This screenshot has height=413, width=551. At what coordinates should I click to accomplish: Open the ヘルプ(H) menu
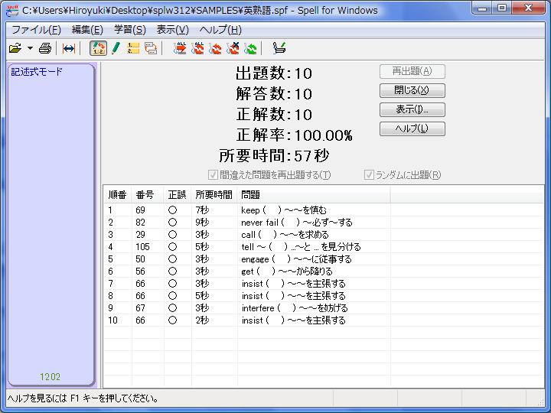[220, 30]
